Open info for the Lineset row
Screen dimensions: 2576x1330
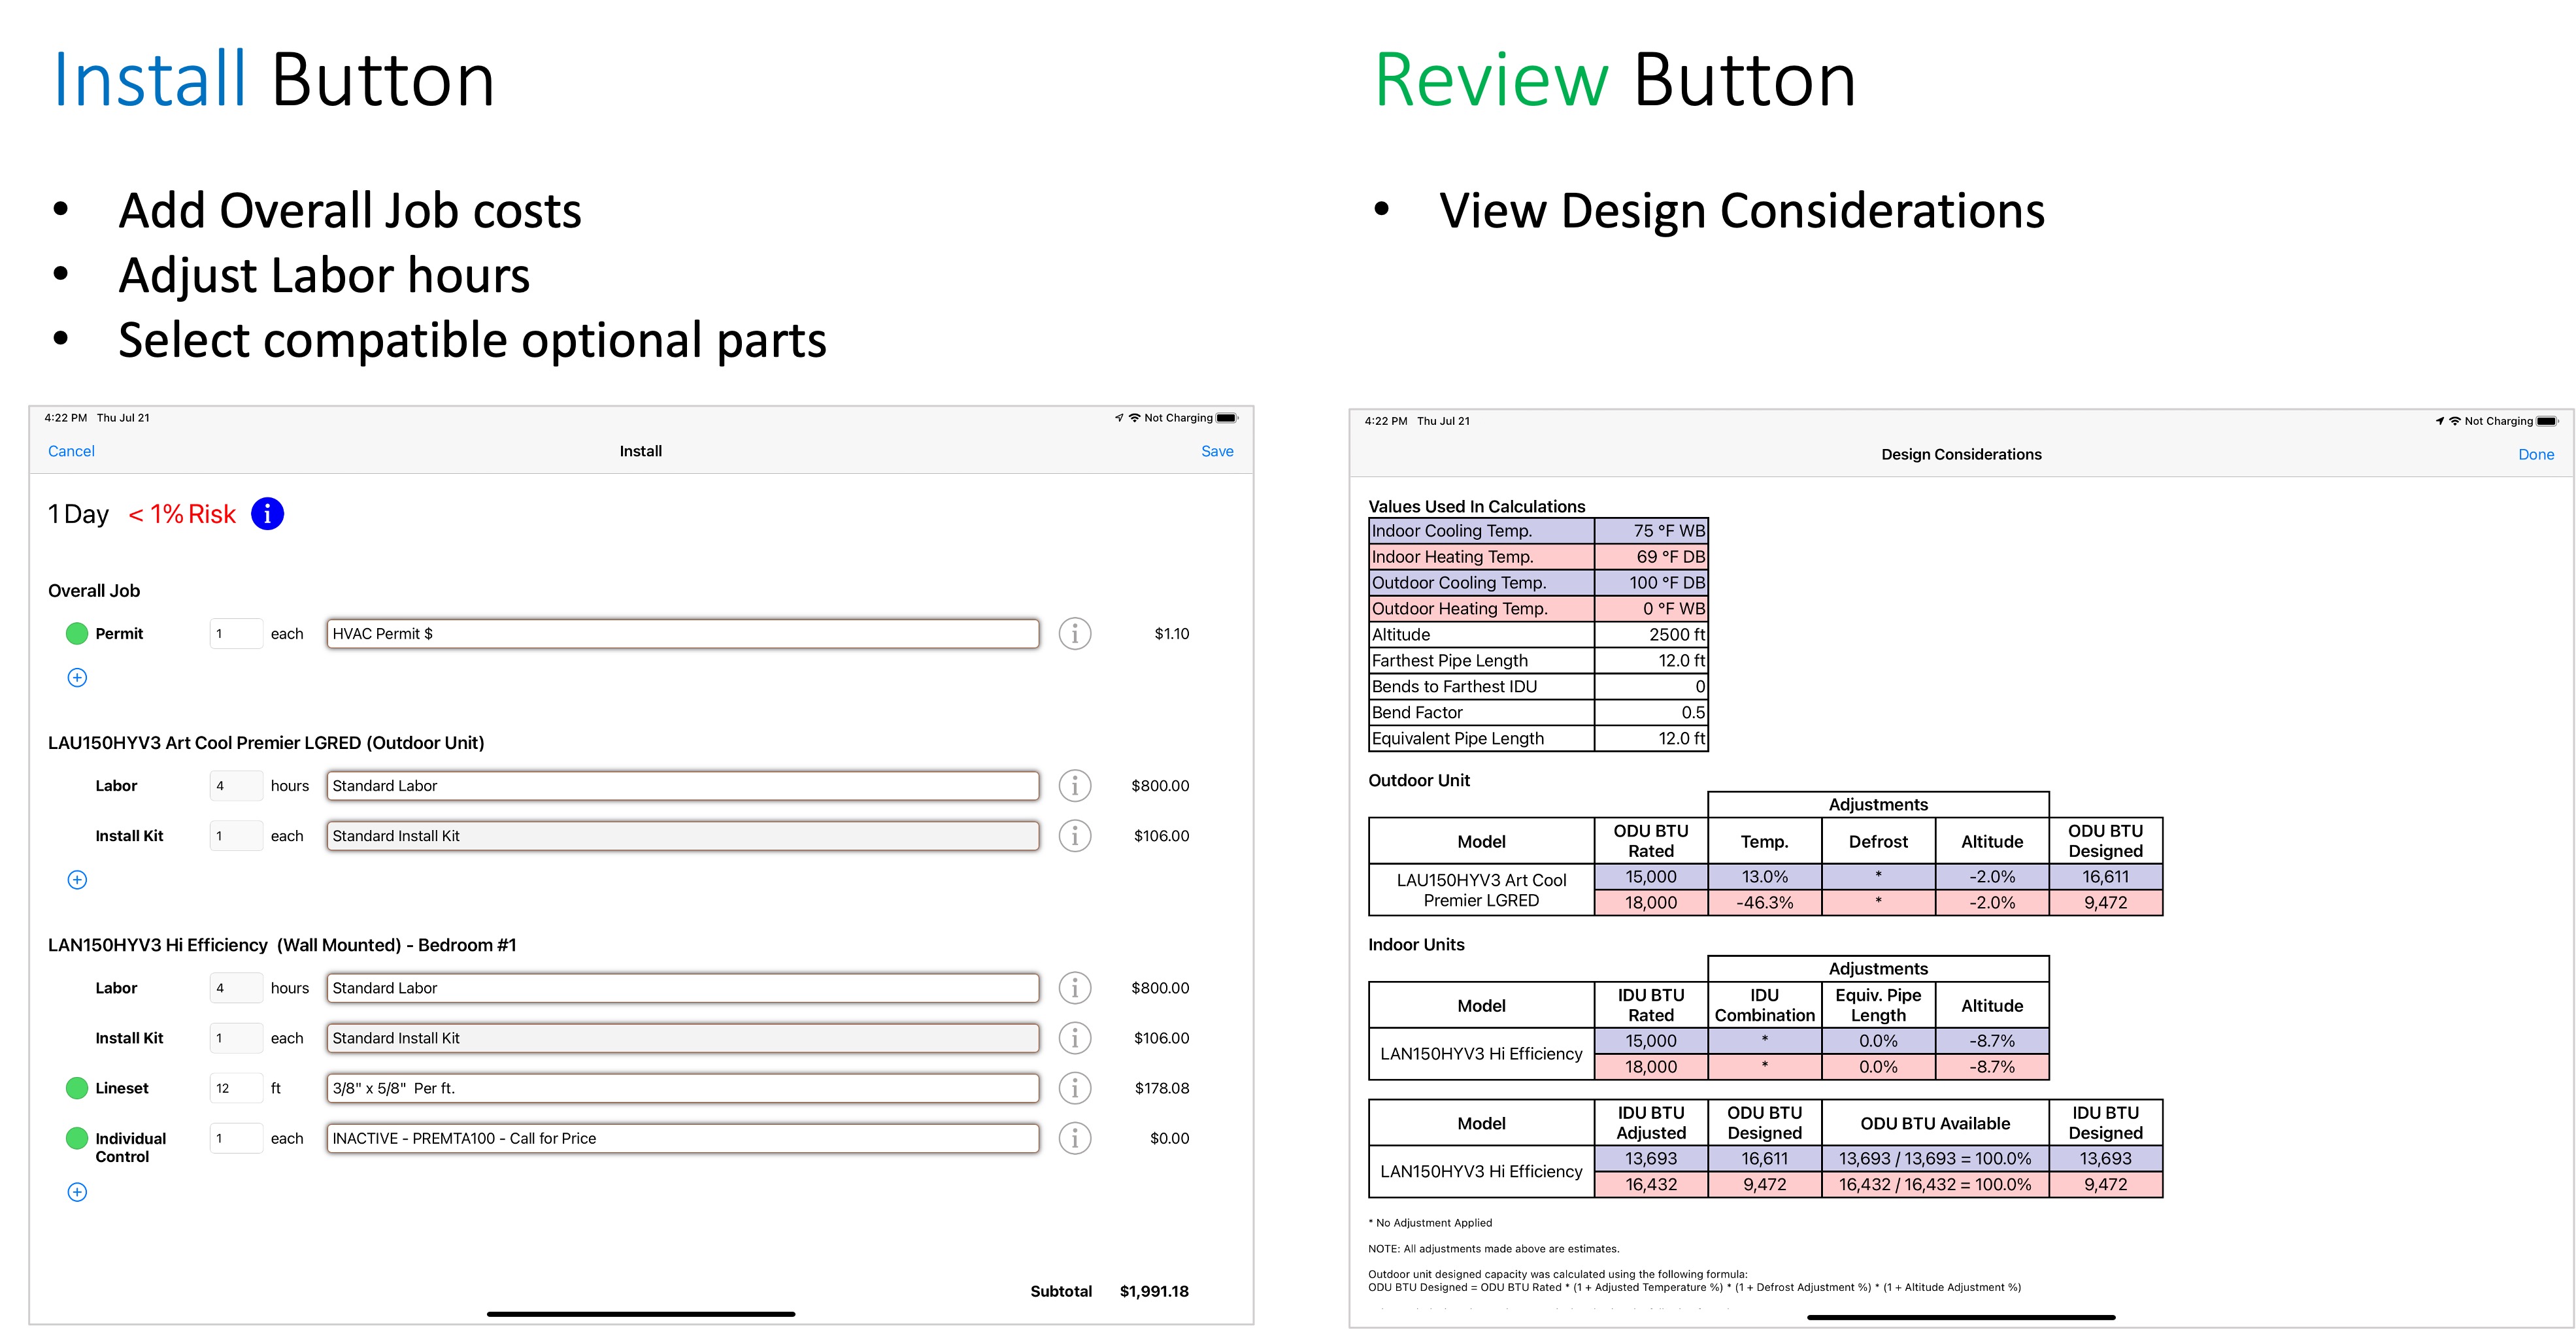click(1075, 1088)
